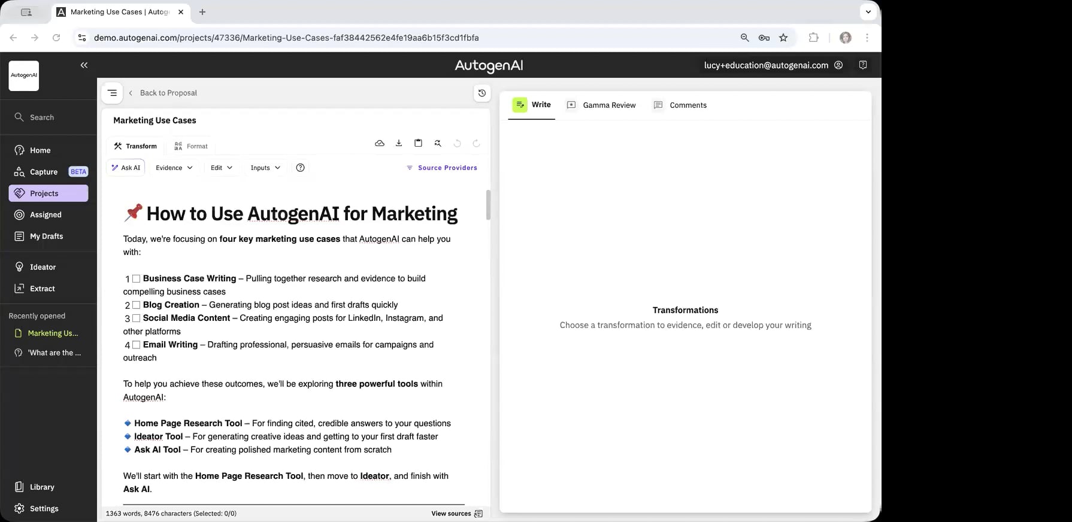Screen dimensions: 1072x522
Task: Open Source Providers
Action: (442, 168)
